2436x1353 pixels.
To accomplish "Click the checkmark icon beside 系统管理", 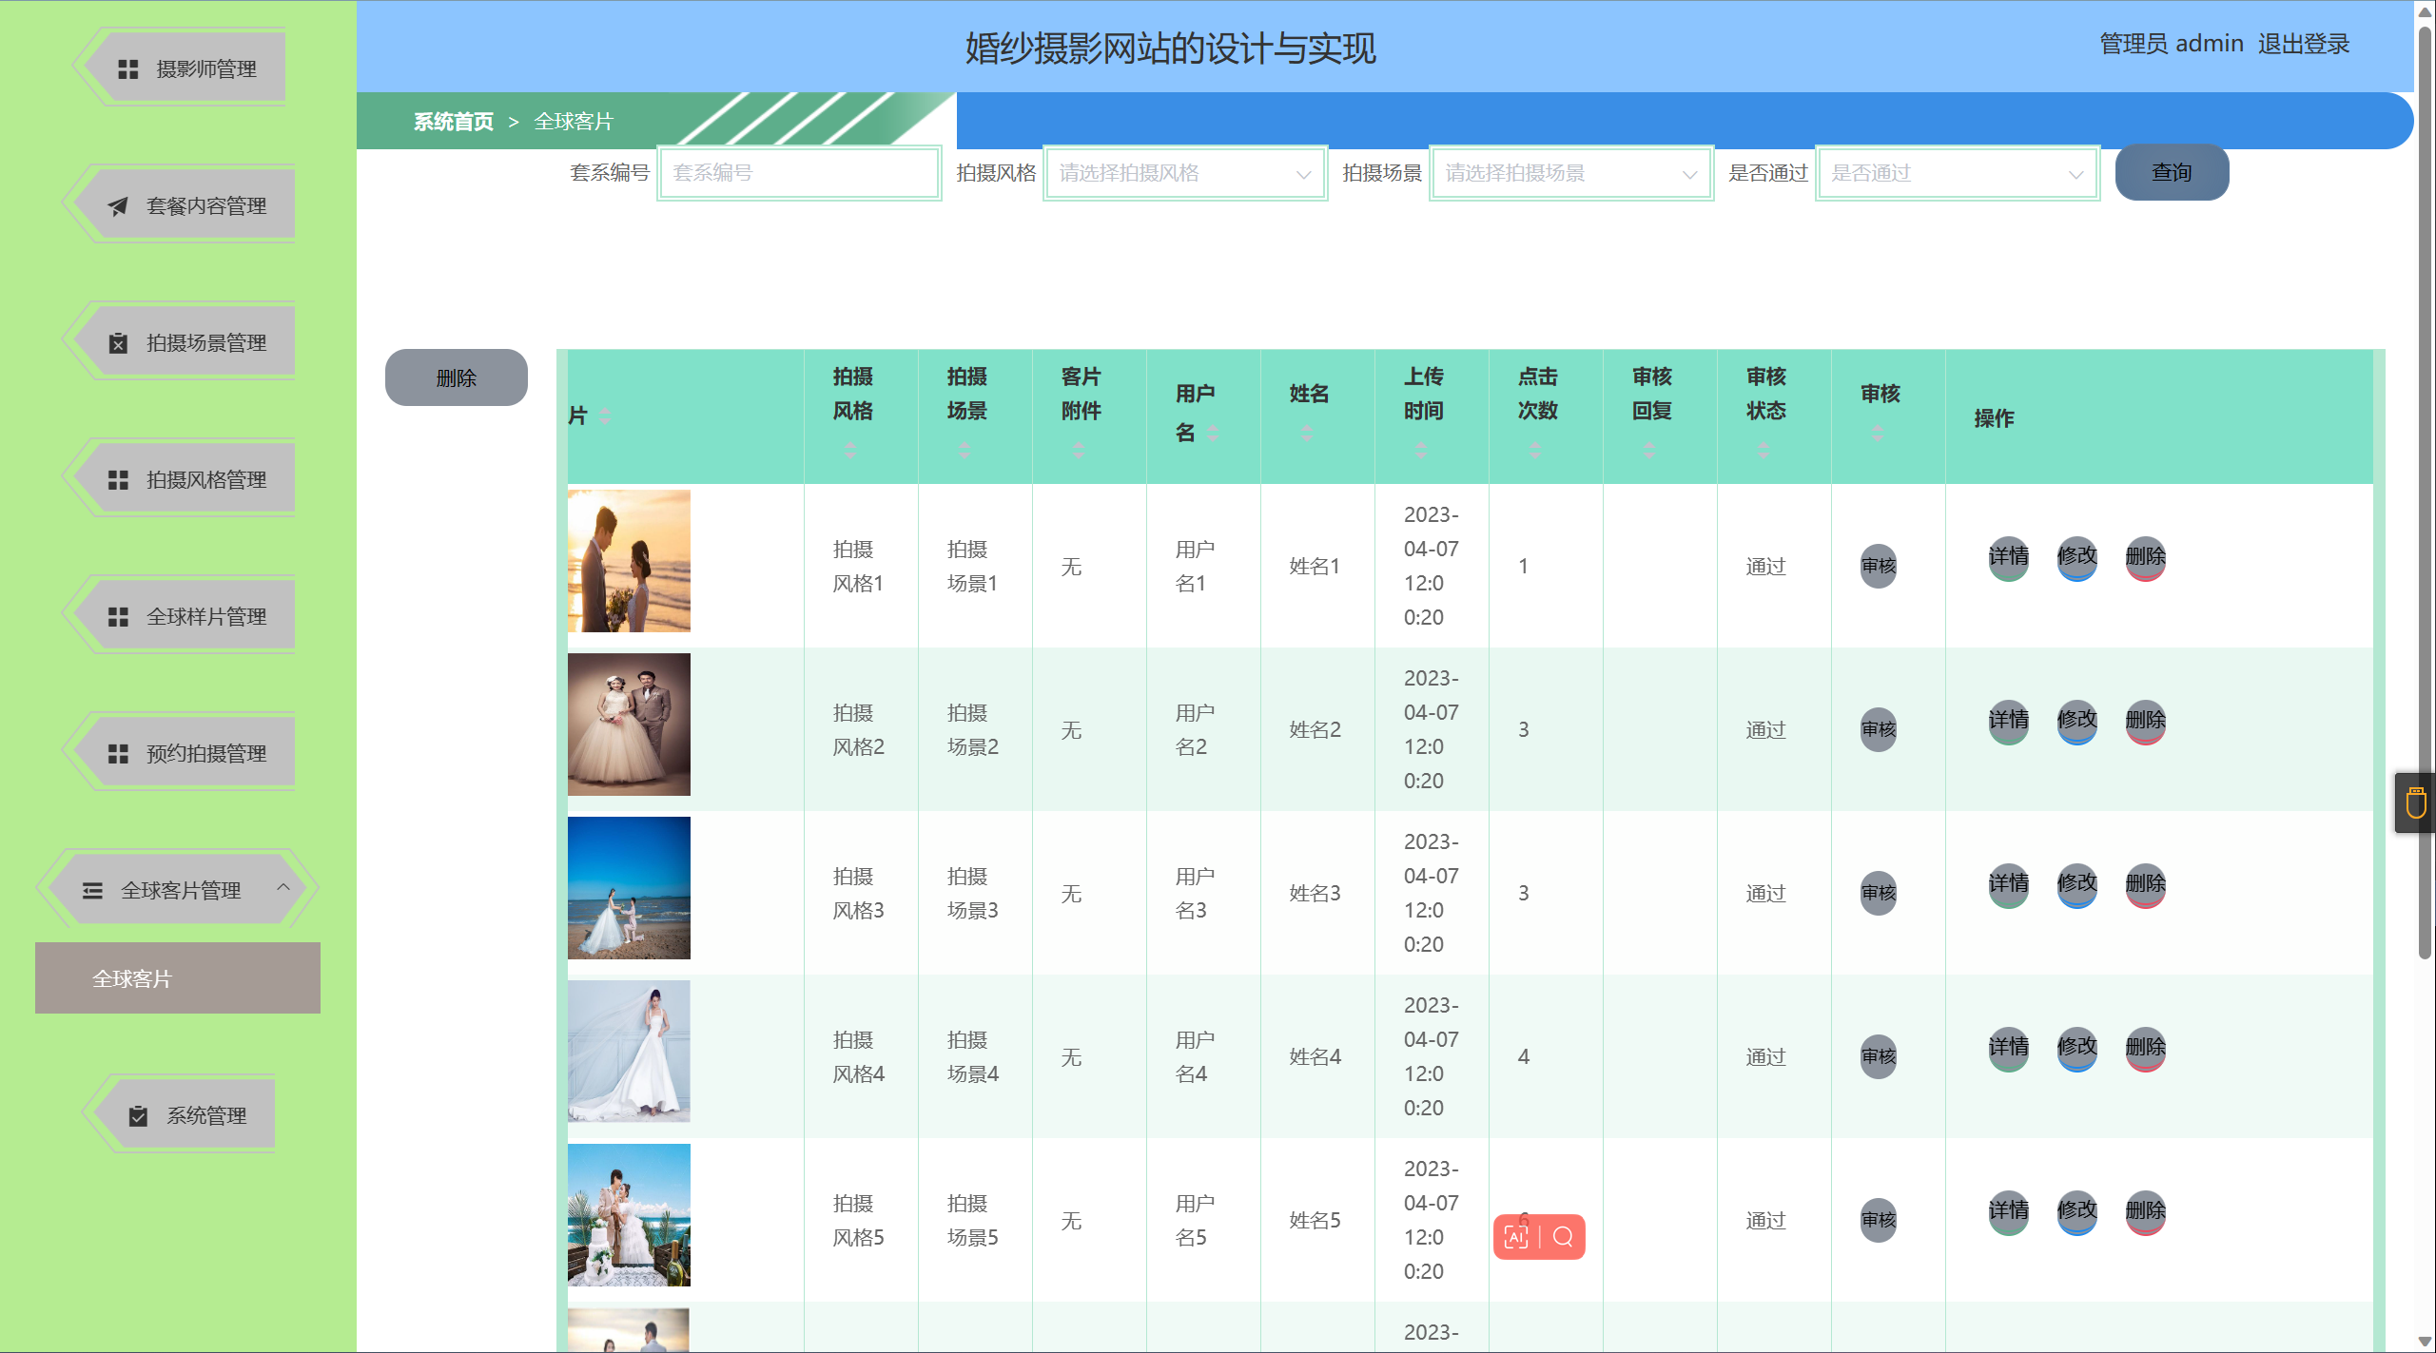I will [138, 1116].
